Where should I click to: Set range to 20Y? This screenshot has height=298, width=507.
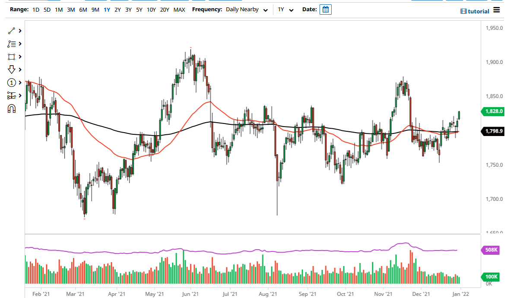coord(165,10)
